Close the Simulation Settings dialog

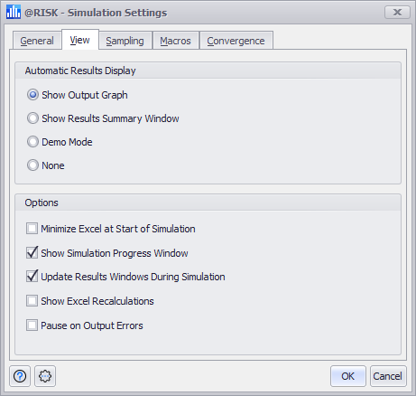click(397, 12)
